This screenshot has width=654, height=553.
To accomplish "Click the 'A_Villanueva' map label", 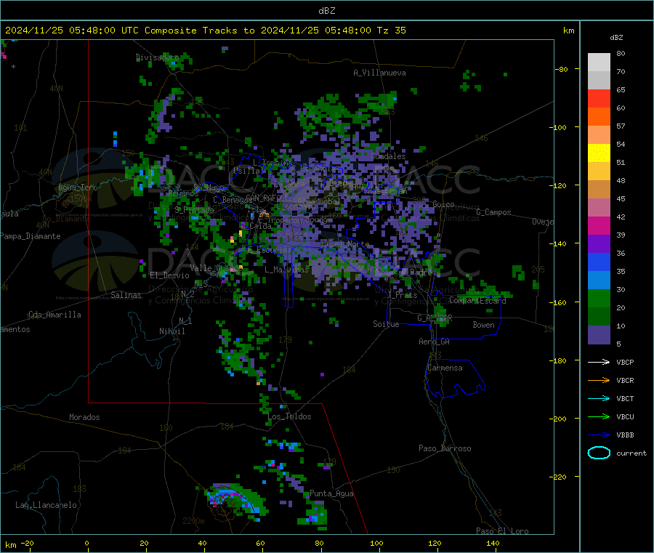I will click(379, 73).
